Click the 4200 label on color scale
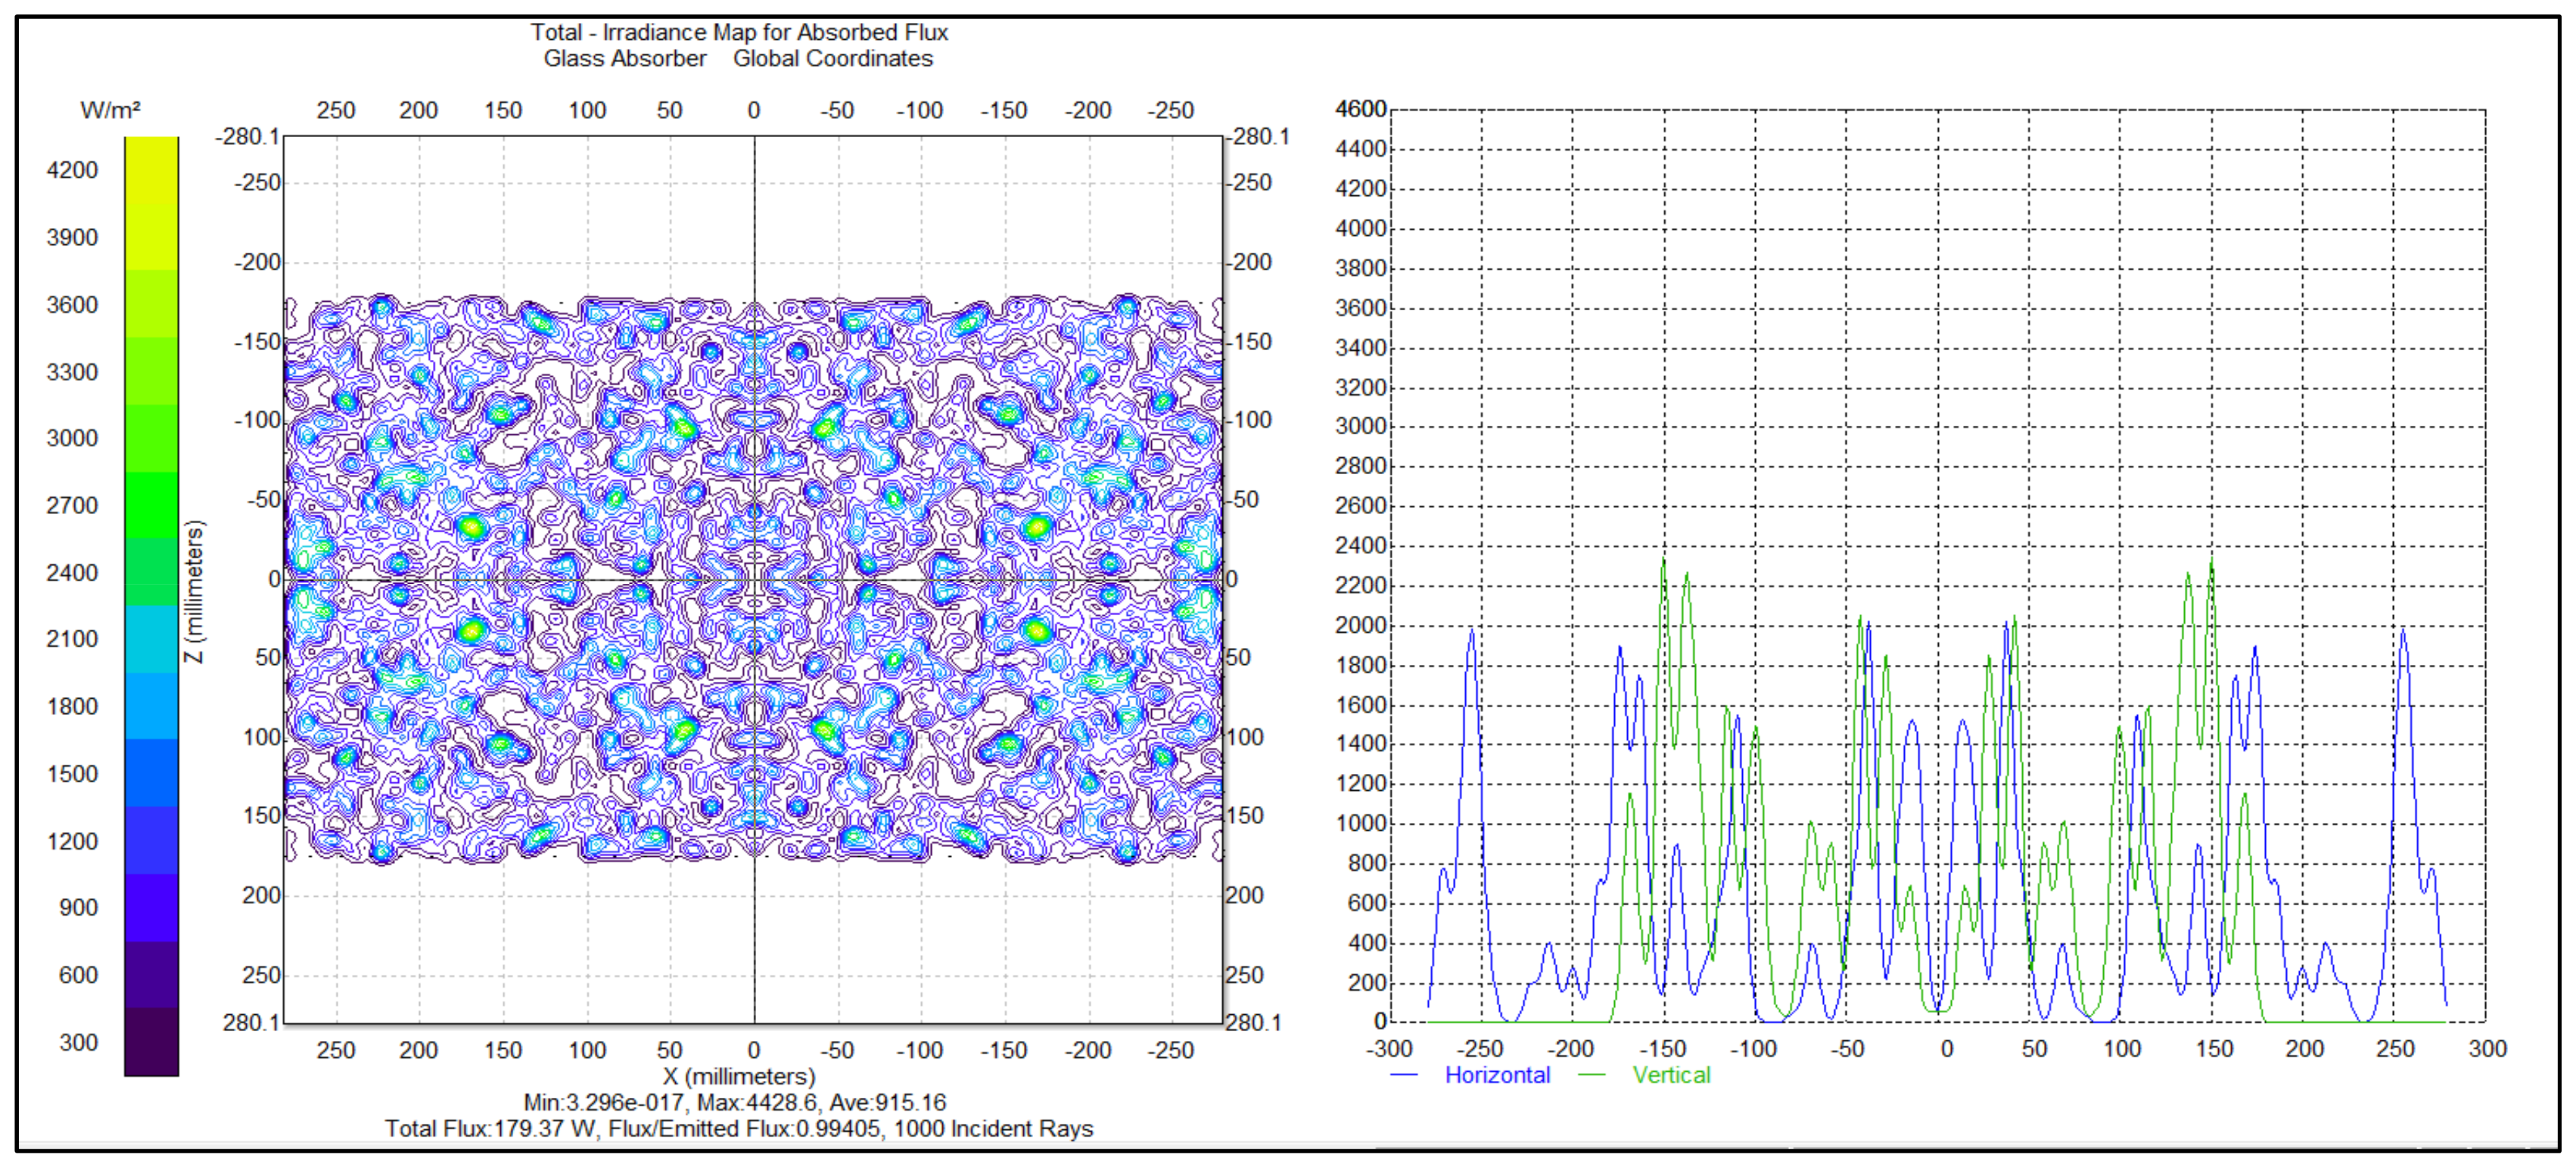2576x1169 pixels. [x=72, y=170]
